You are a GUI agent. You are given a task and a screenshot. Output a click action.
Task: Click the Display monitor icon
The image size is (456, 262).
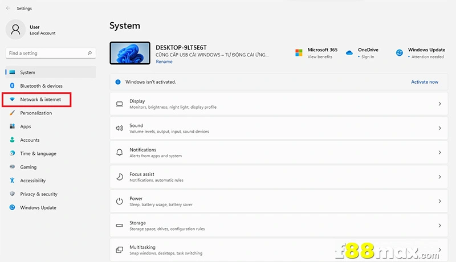coord(120,104)
